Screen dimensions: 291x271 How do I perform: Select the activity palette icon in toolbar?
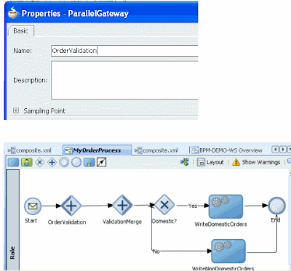click(13, 162)
